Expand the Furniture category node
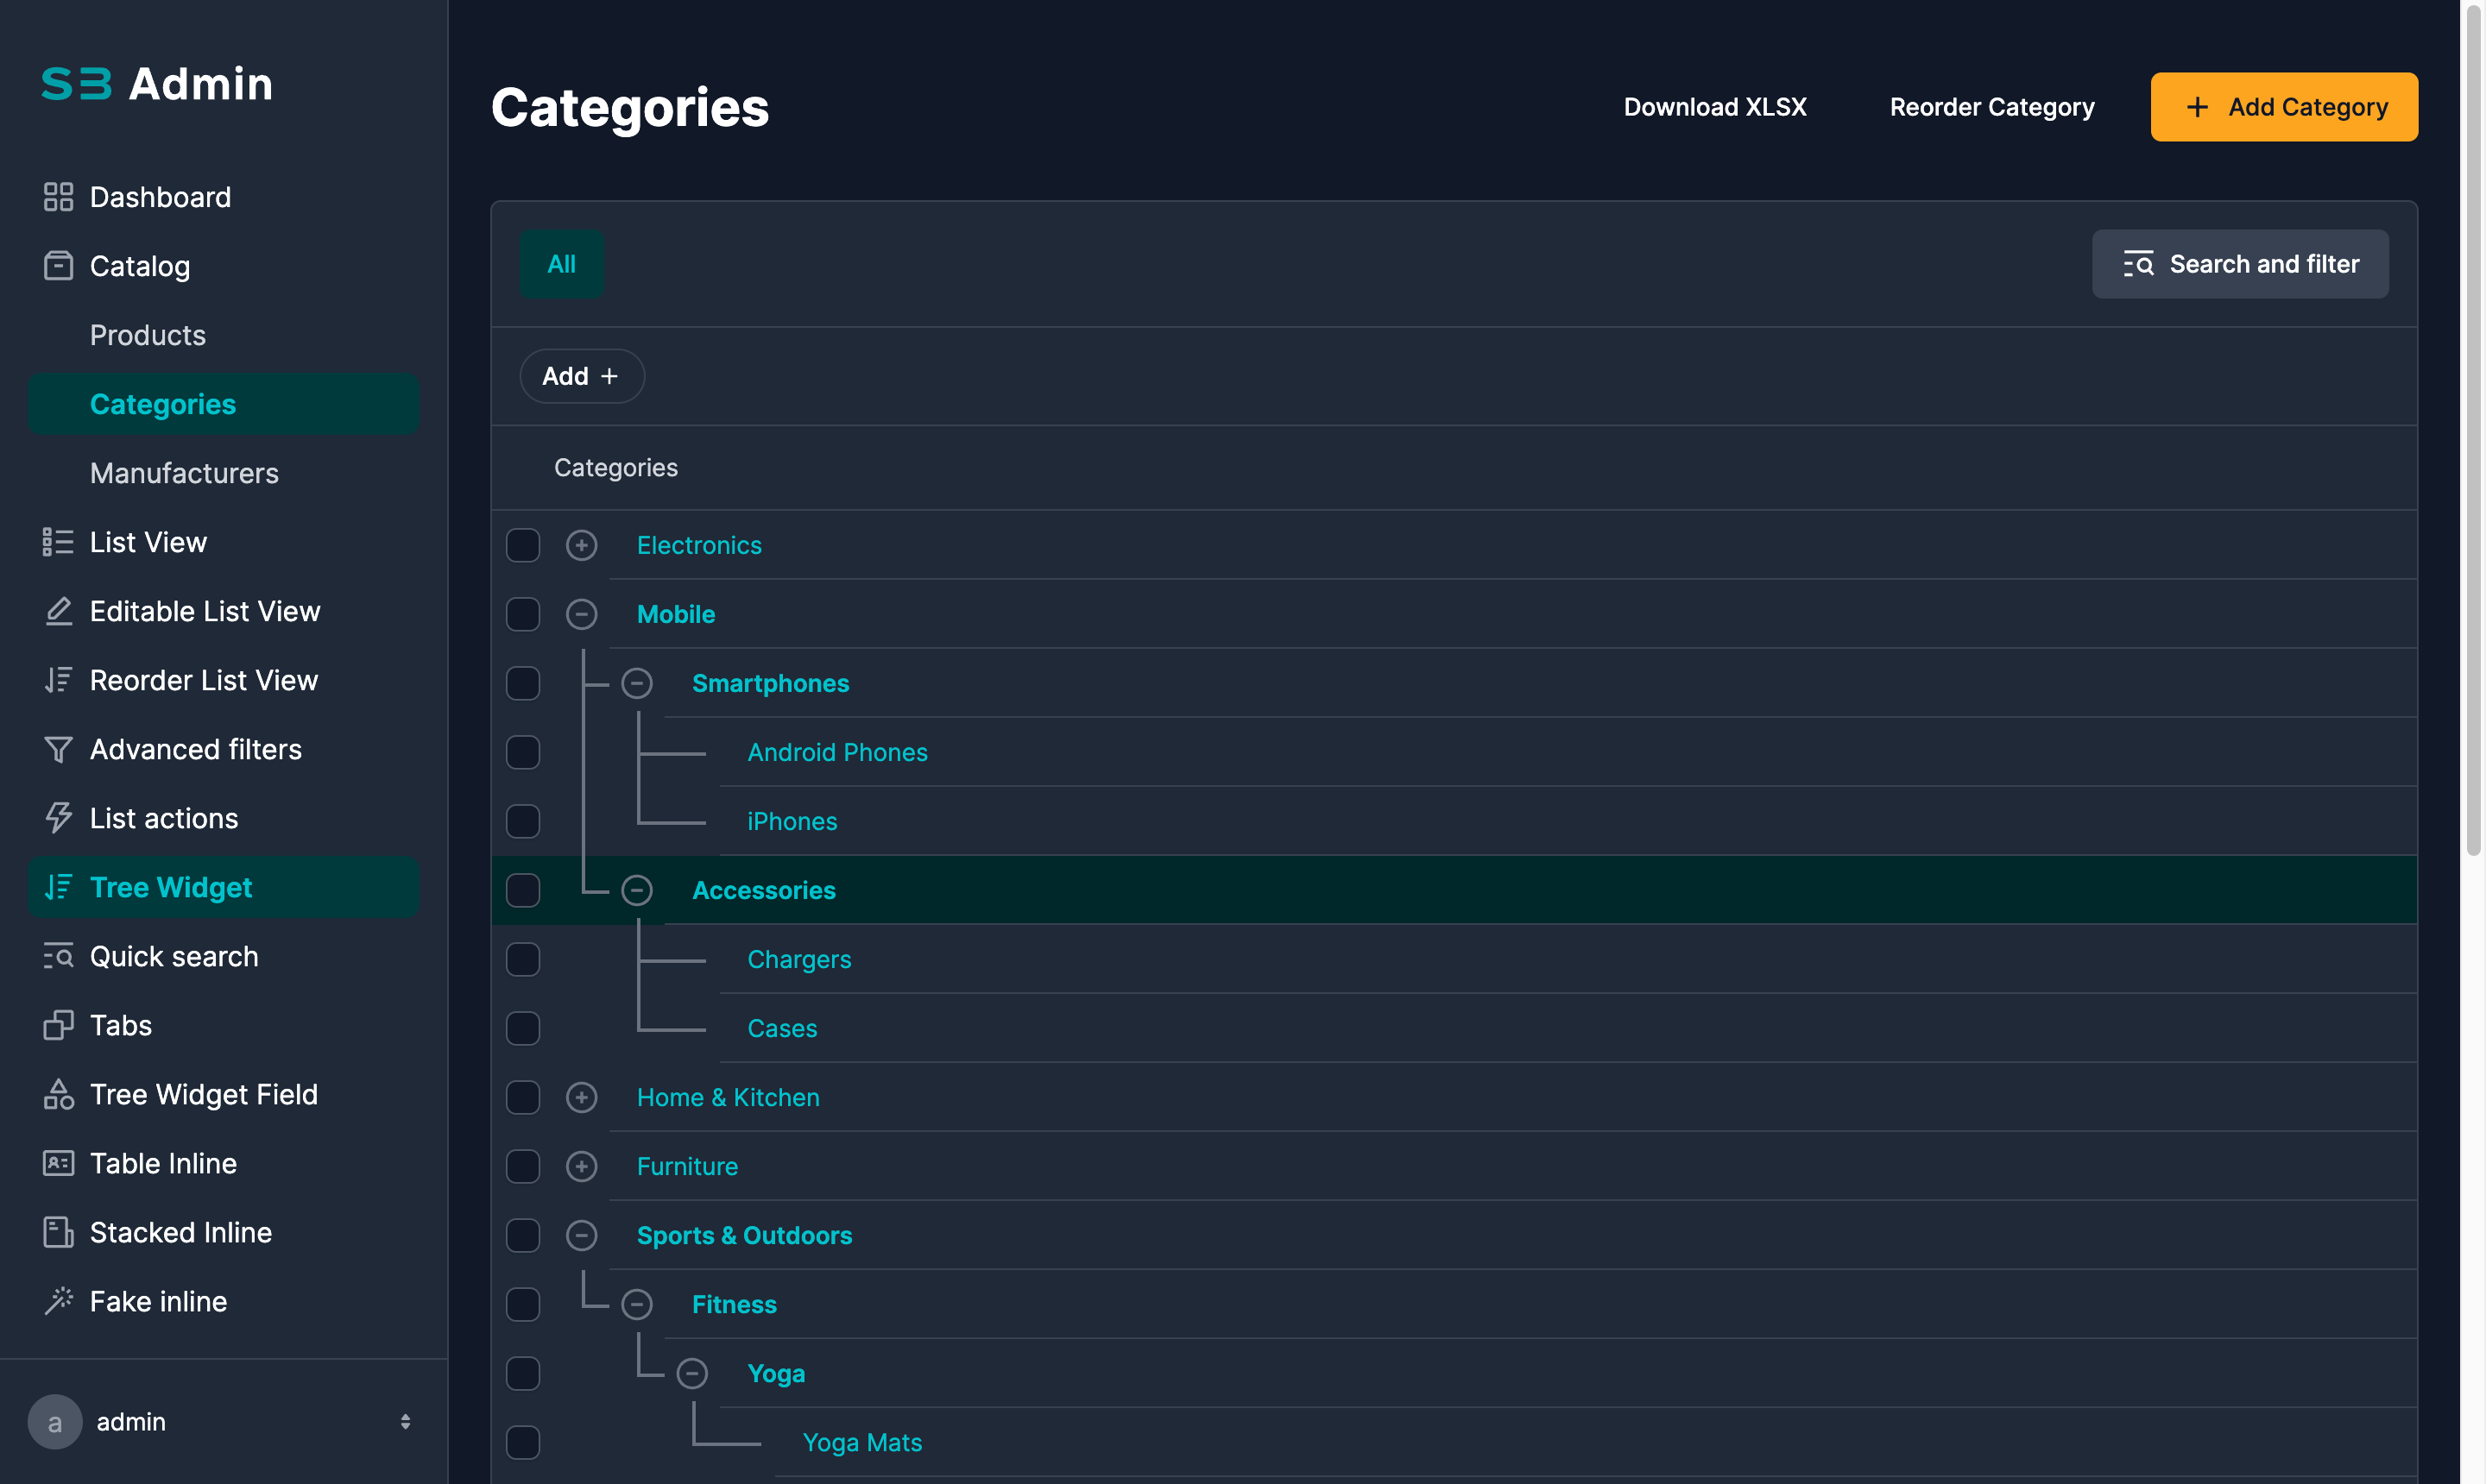 581,1166
